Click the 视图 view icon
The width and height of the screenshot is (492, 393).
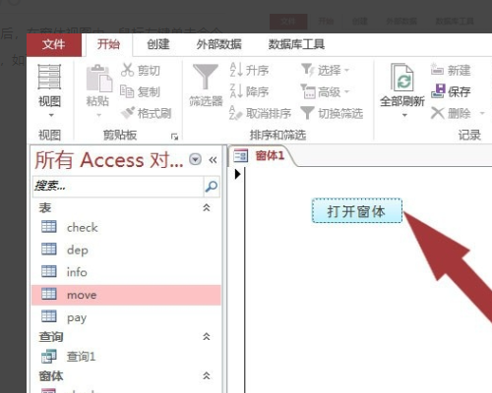49,77
